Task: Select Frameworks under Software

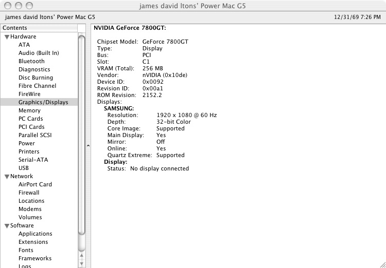Action: point(35,258)
